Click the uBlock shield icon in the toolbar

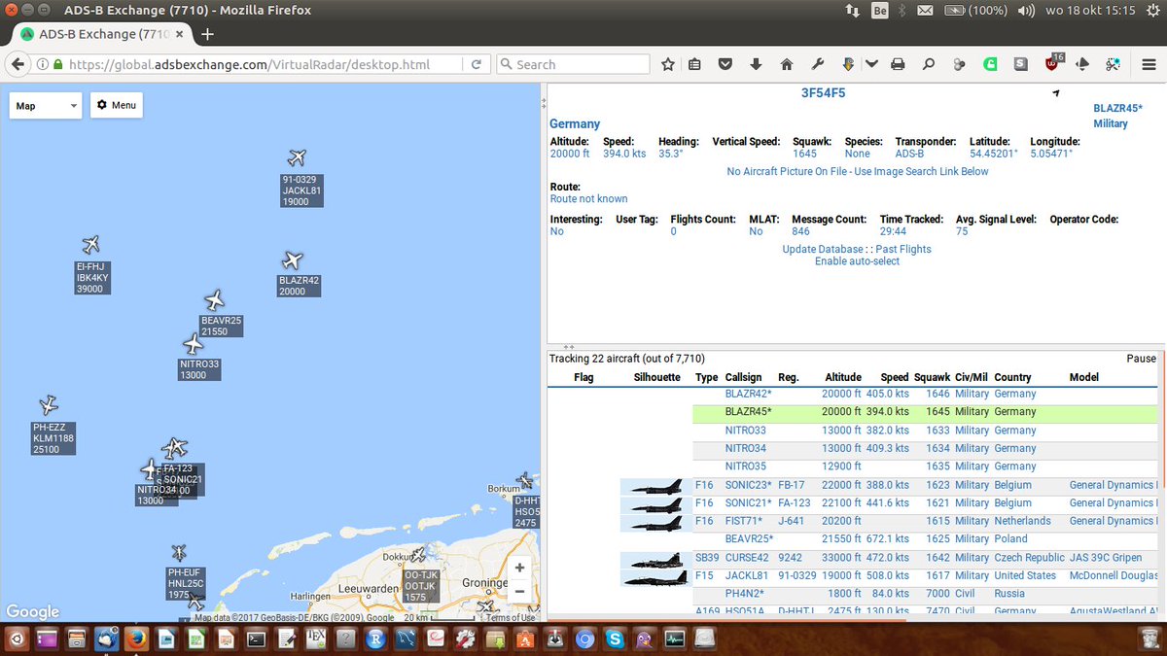pos(1053,64)
